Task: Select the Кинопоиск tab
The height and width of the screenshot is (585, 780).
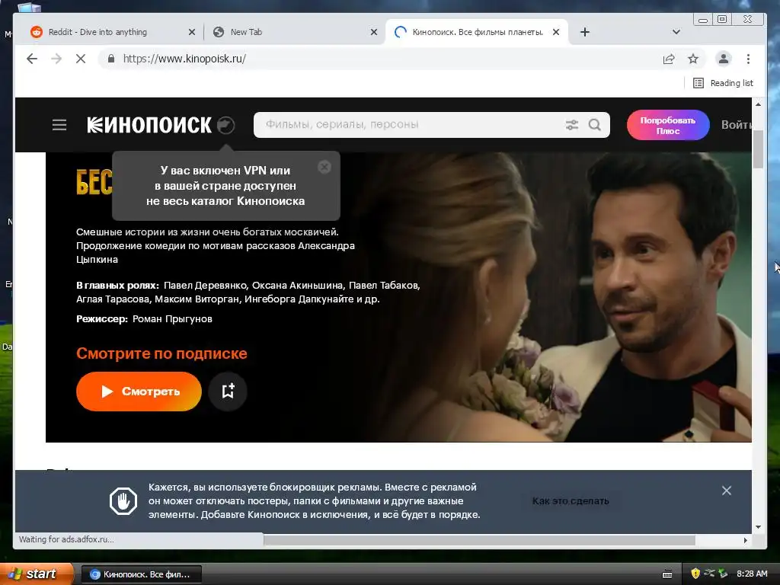Action: pos(477,32)
